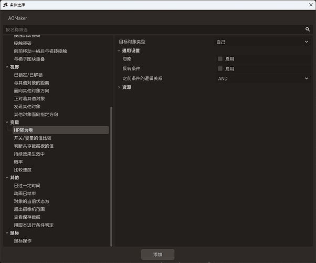Screen dimensions: 316x263
Task: Collapse the 视野 category
Action: click(x=7, y=67)
